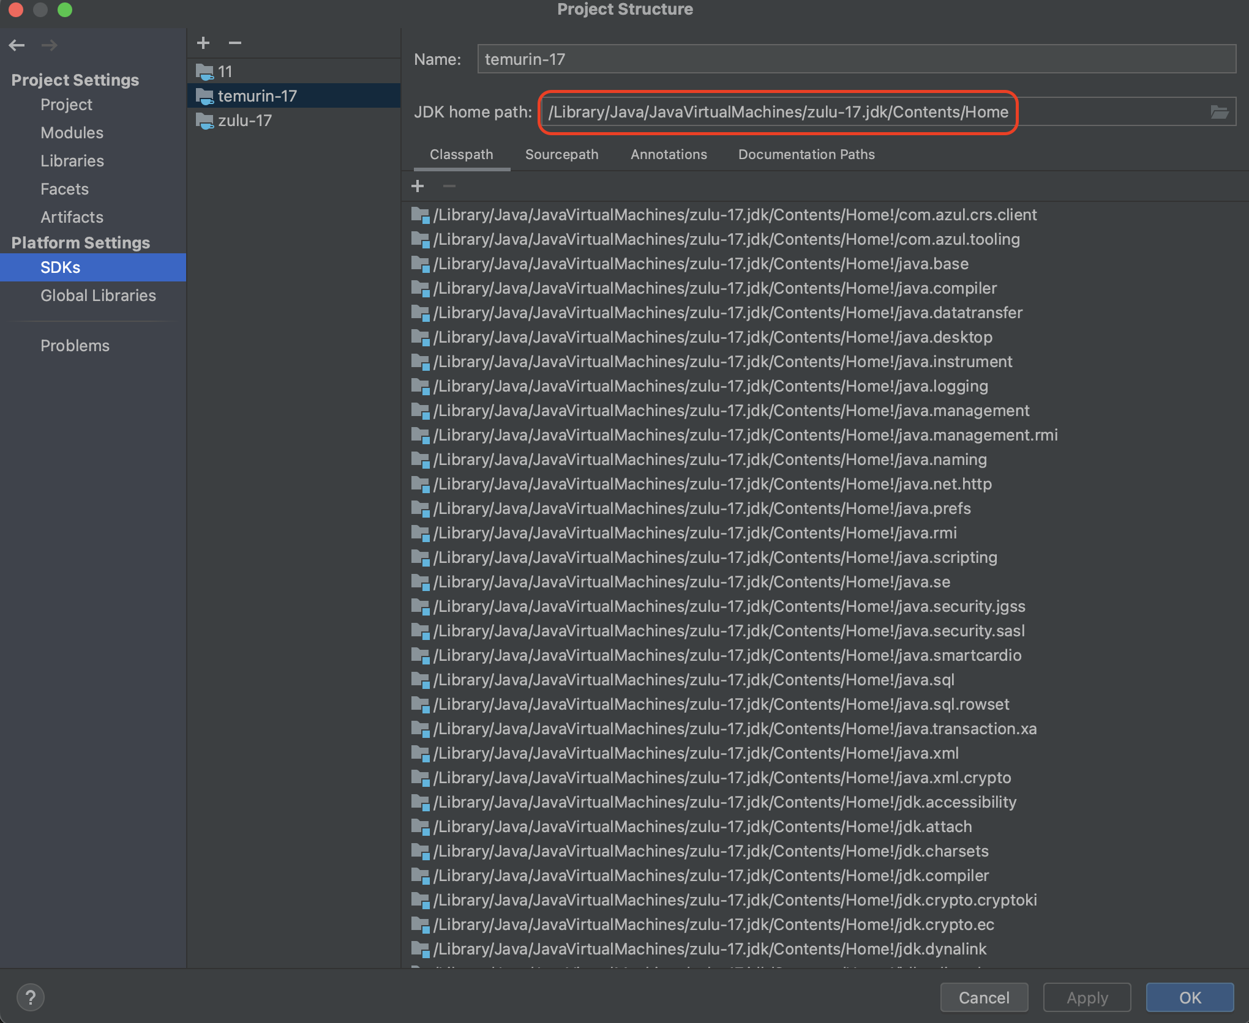Viewport: 1249px width, 1023px height.
Task: Switch to the Sourcepath tab
Action: pyautogui.click(x=561, y=154)
